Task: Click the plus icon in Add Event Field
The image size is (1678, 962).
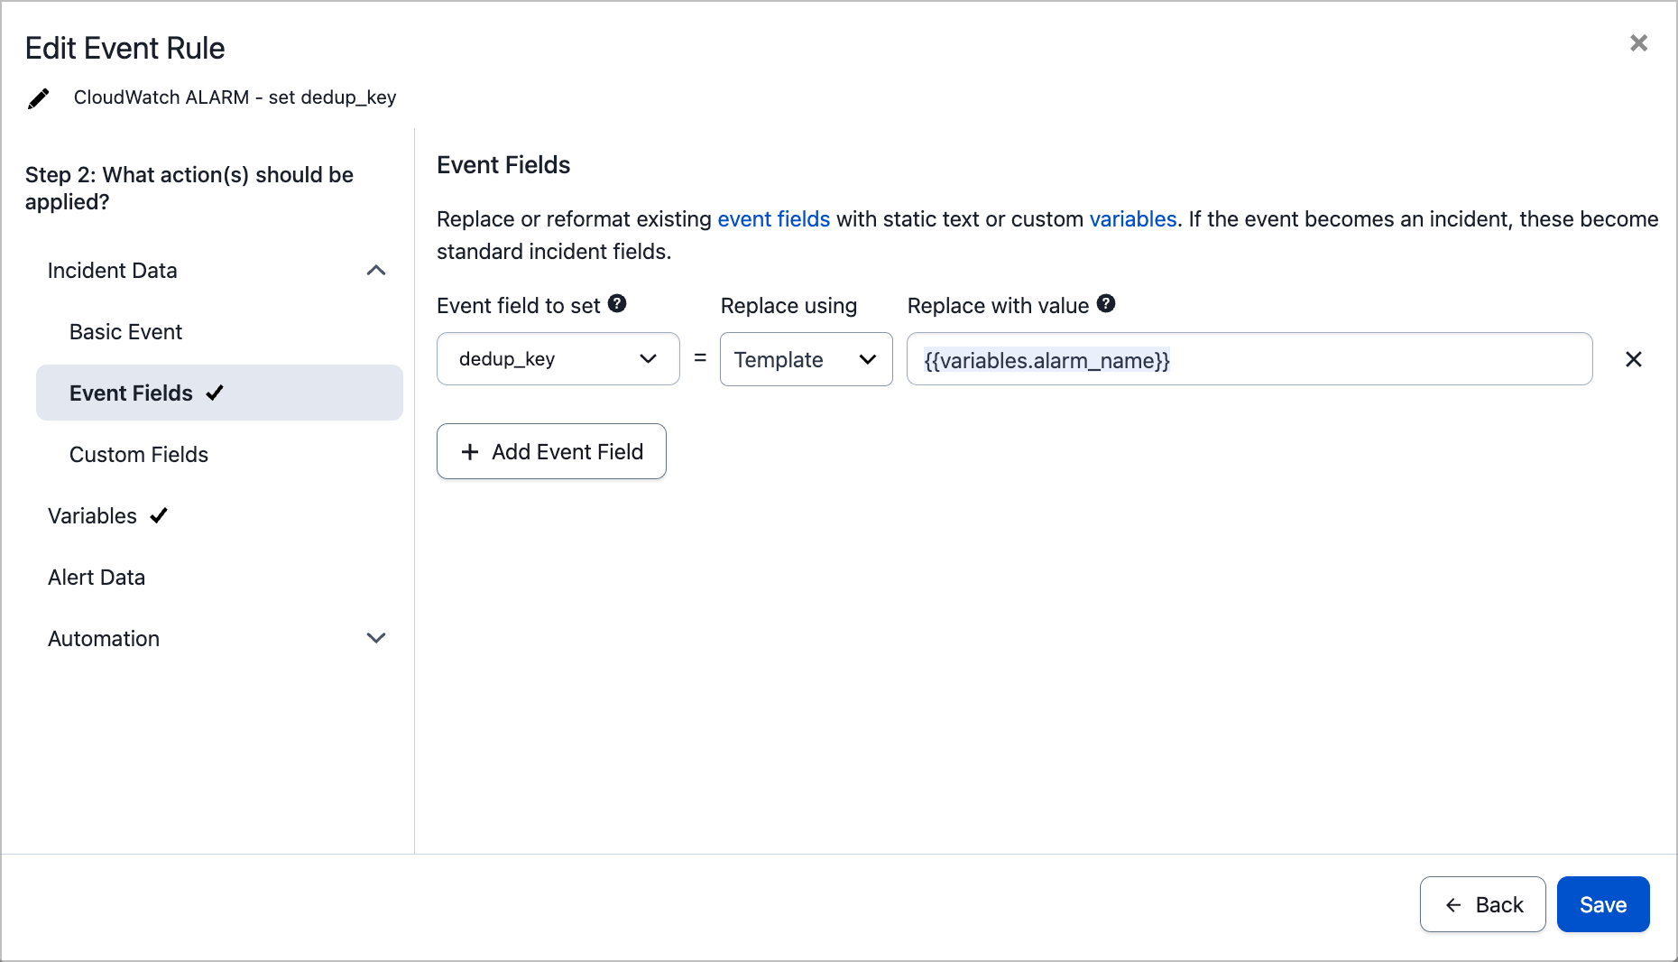Action: (x=470, y=452)
